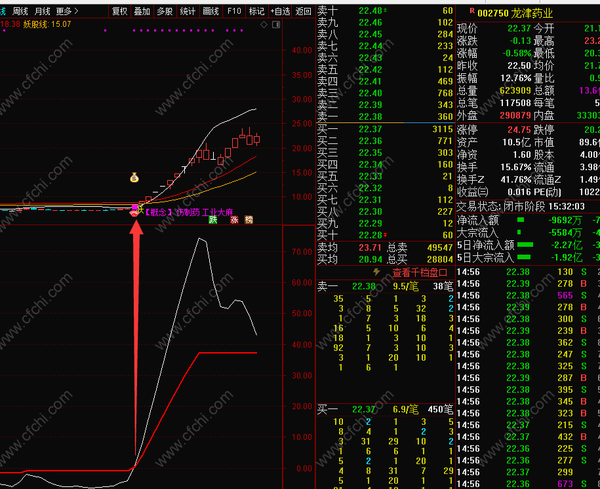
Task: Click the brown 榜 badge icon
Action: pyautogui.click(x=249, y=220)
